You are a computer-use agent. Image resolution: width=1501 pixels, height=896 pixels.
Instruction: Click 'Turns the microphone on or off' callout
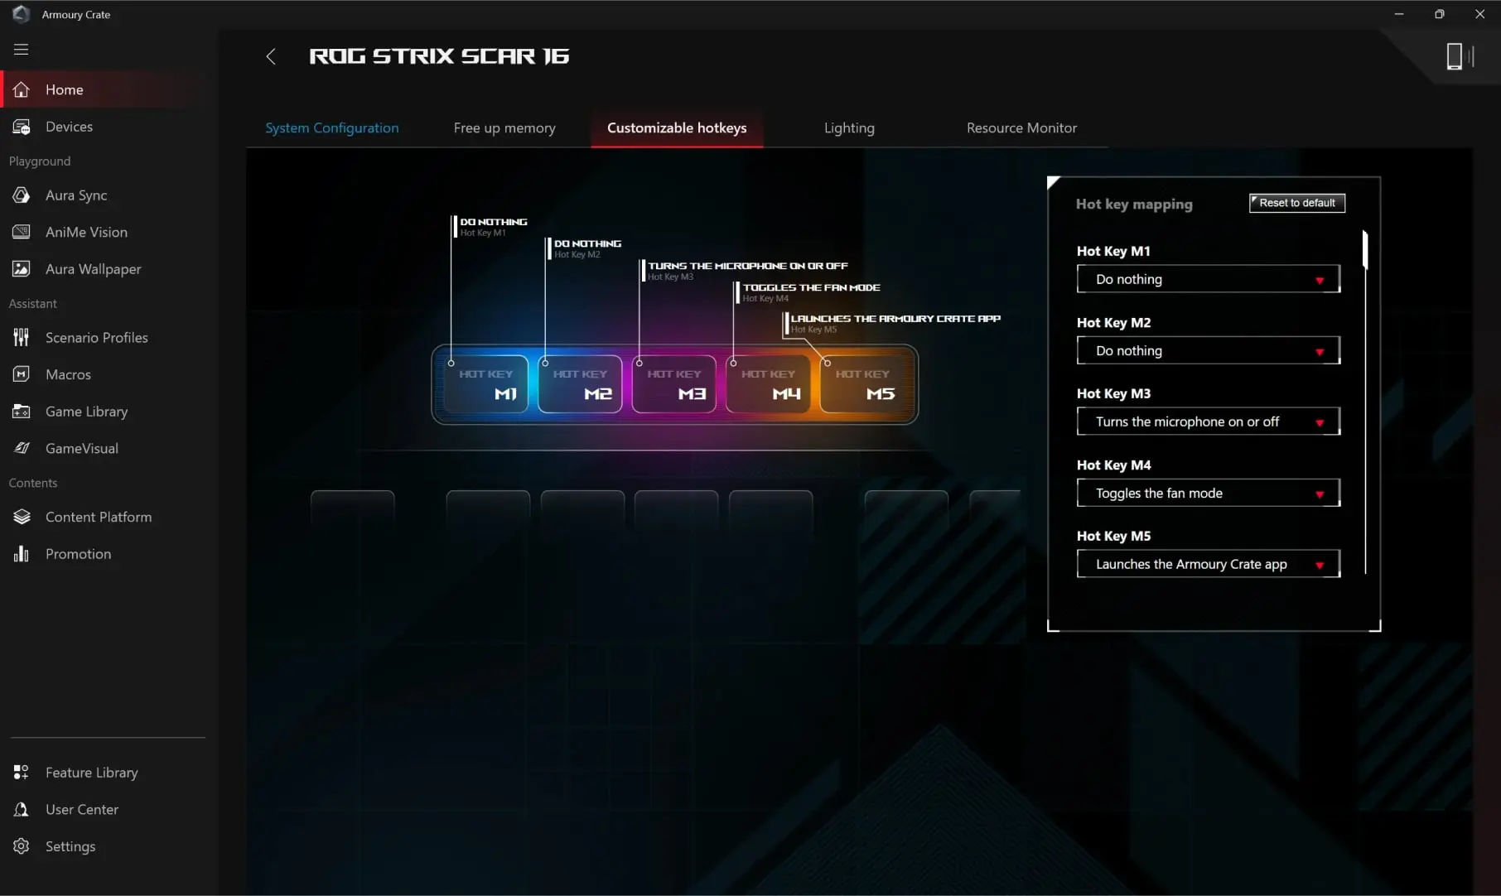click(x=747, y=266)
